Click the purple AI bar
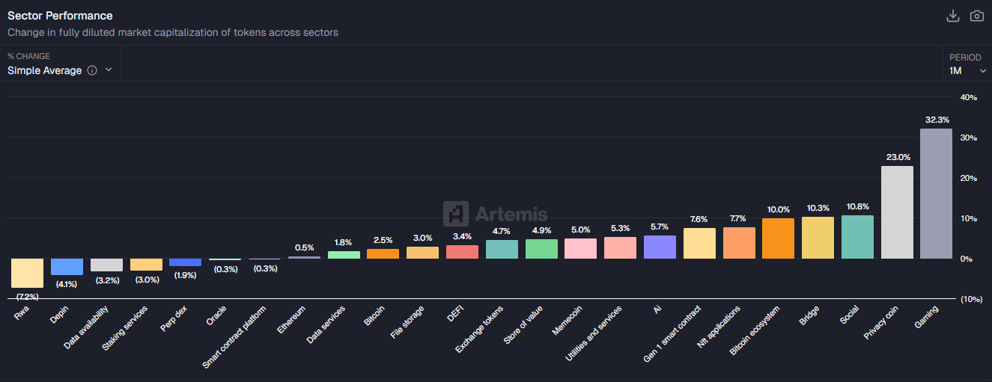Viewport: 992px width, 382px height. pyautogui.click(x=660, y=247)
